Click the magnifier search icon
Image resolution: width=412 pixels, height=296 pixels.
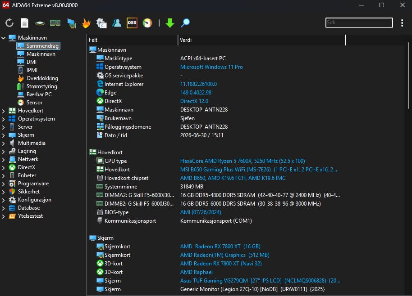coord(185,23)
